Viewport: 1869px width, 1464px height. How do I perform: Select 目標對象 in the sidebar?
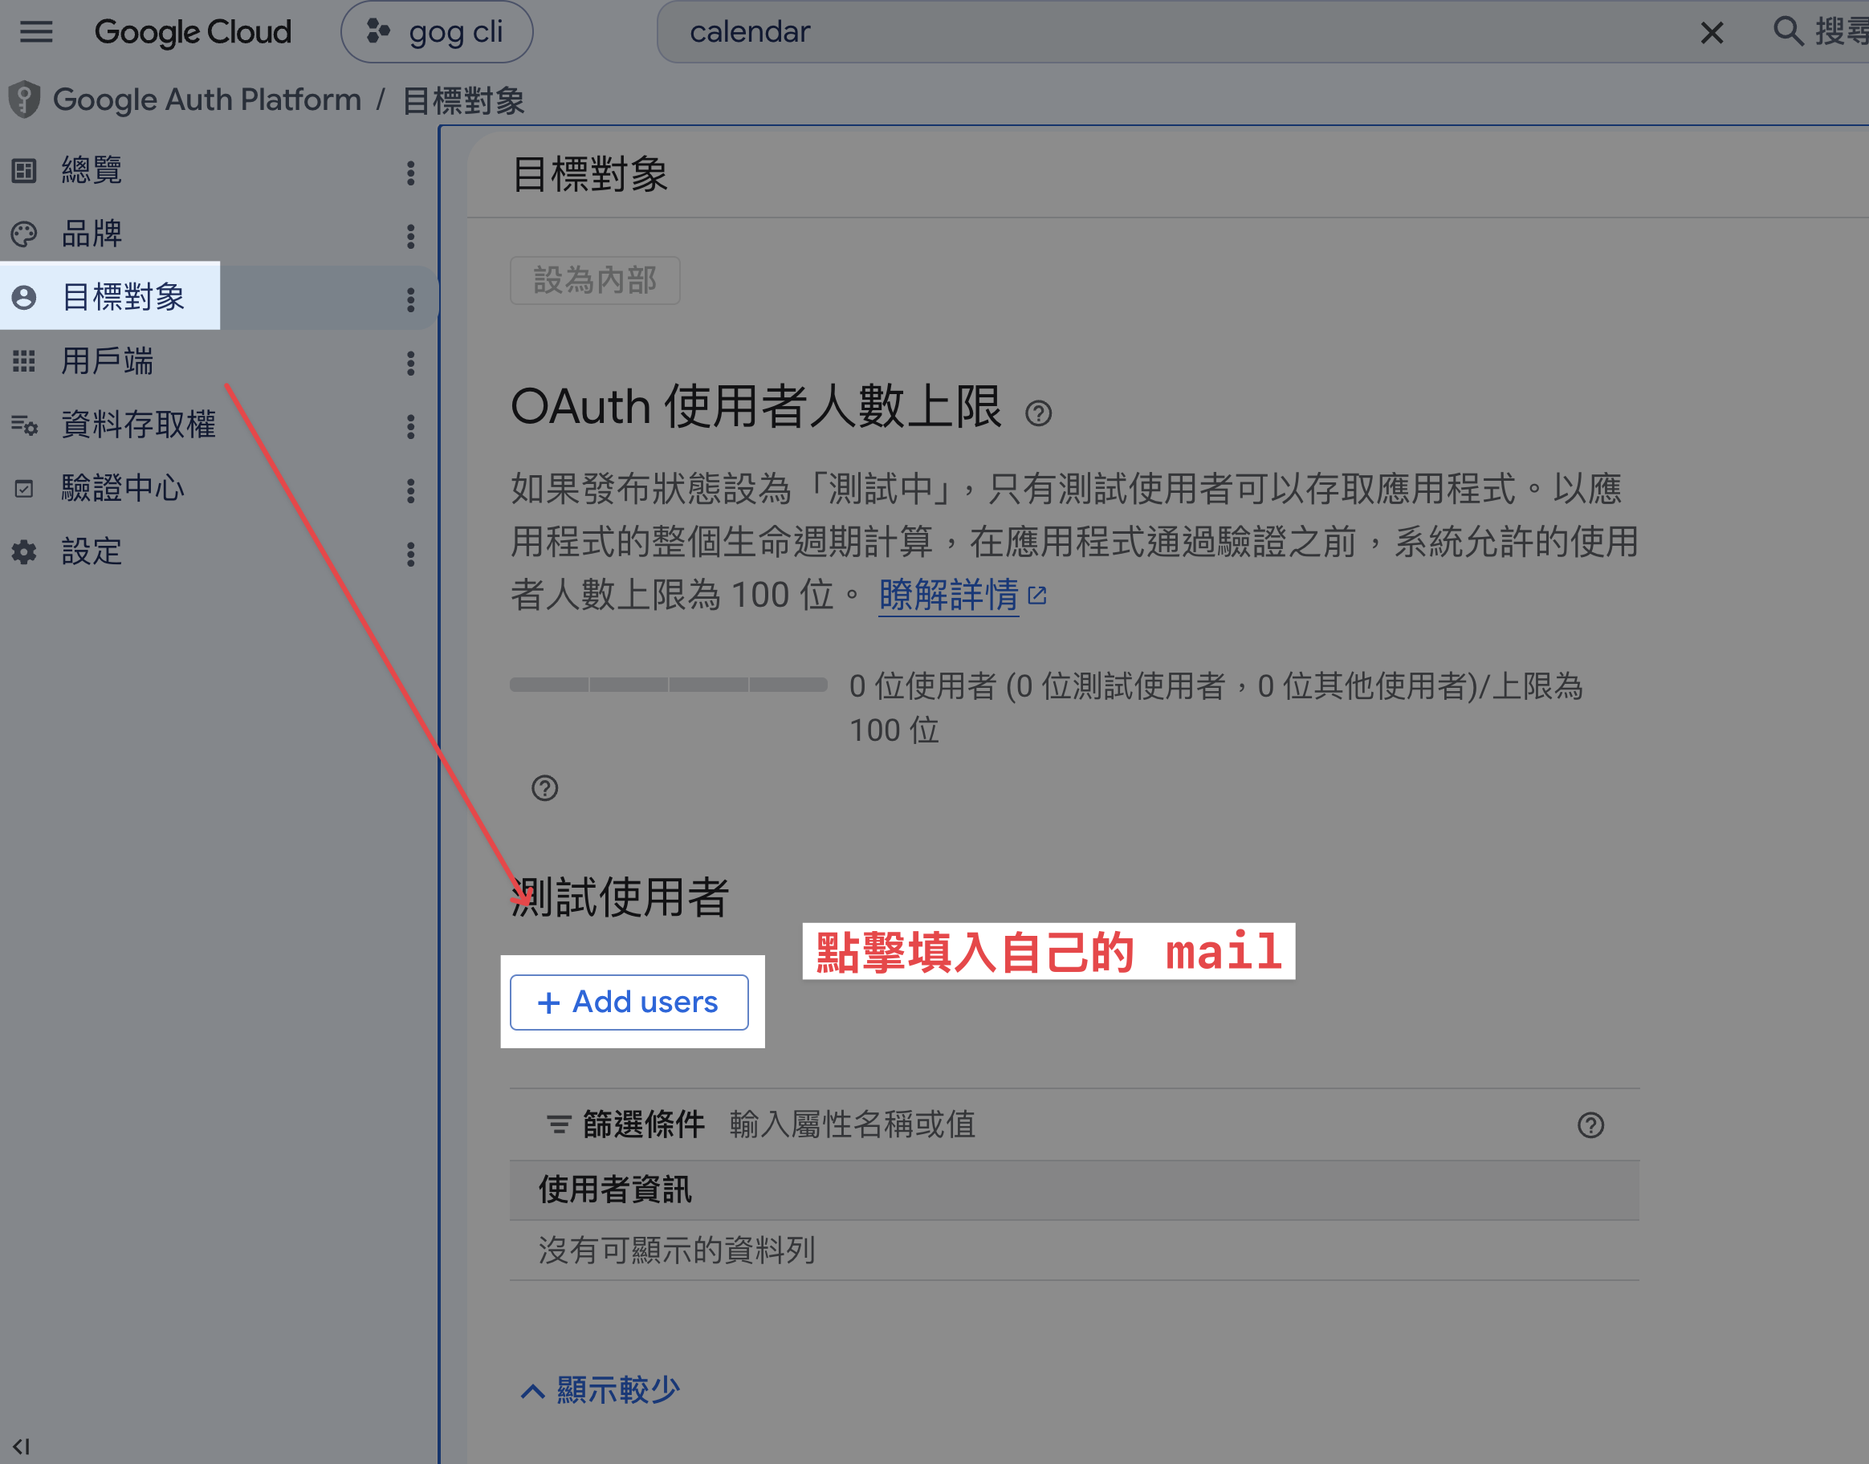(124, 296)
